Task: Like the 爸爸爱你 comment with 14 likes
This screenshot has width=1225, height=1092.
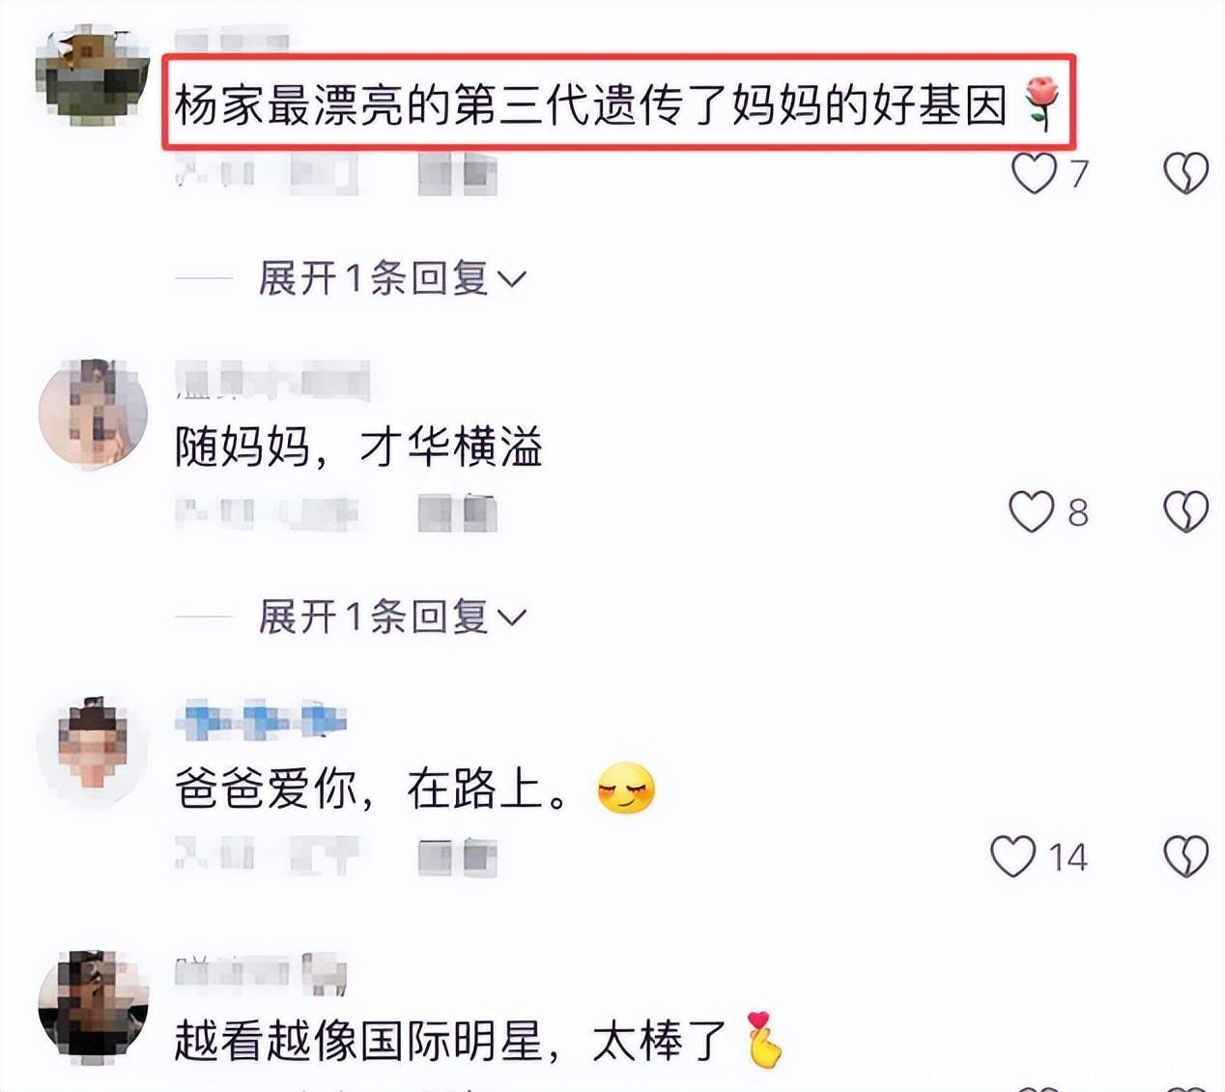Action: point(1013,856)
